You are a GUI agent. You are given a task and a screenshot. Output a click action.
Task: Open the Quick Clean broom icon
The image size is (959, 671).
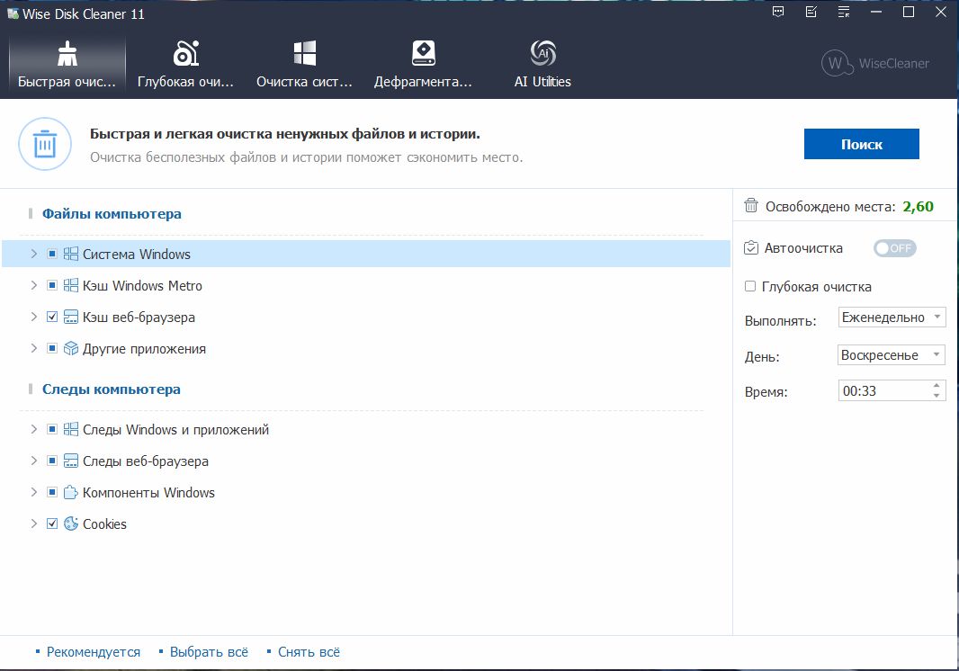(67, 55)
